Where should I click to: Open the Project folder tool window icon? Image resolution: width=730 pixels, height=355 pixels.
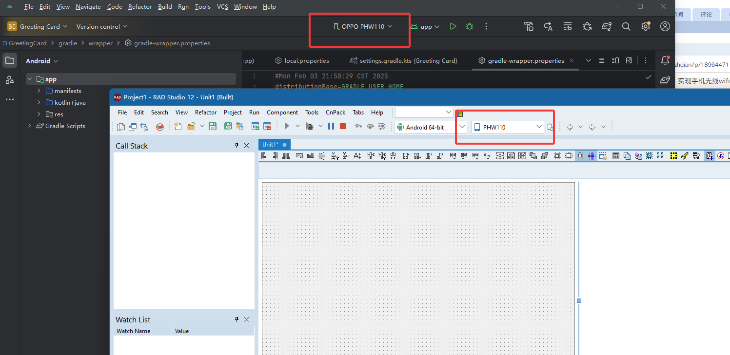pyautogui.click(x=10, y=60)
